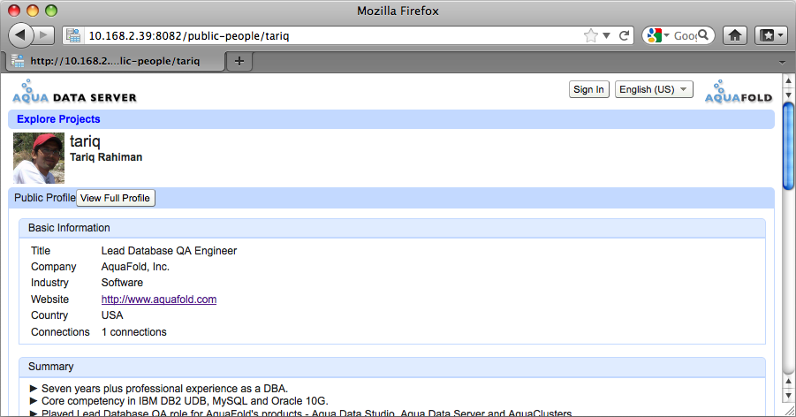
Task: Reload the page with the refresh icon
Action: [625, 36]
